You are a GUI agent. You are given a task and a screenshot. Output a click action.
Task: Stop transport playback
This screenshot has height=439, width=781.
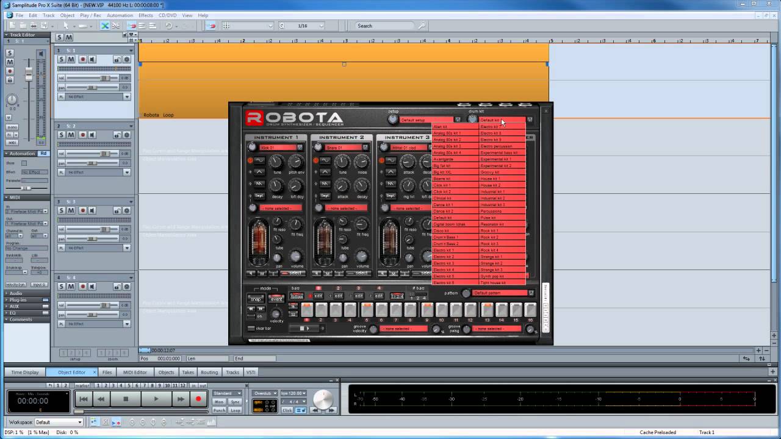(x=126, y=399)
